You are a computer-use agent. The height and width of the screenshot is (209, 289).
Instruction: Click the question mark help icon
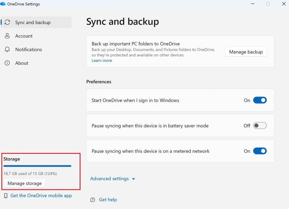point(93,200)
